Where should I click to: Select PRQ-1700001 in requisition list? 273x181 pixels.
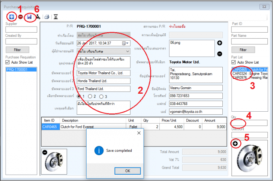(21, 69)
